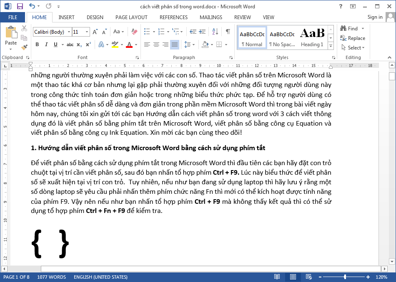Click the 1077 WORDS count button

(x=52, y=277)
